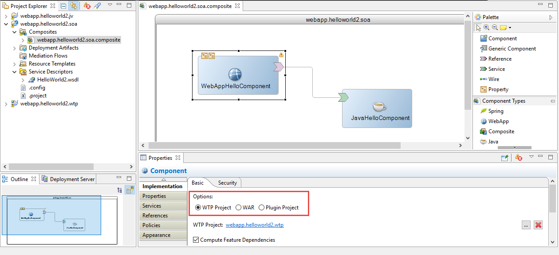
Task: Expand HelloWorld2.wsdl tree node
Action: 23,80
